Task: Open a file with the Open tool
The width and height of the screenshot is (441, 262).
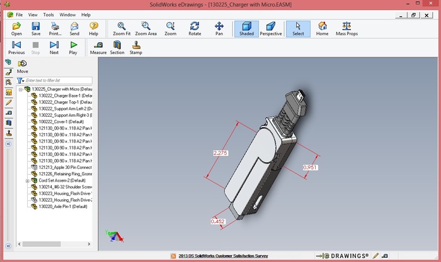Action: pyautogui.click(x=16, y=29)
